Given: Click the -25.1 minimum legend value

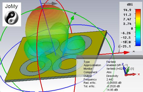Looking at the screenshot, I should coord(126,47).
